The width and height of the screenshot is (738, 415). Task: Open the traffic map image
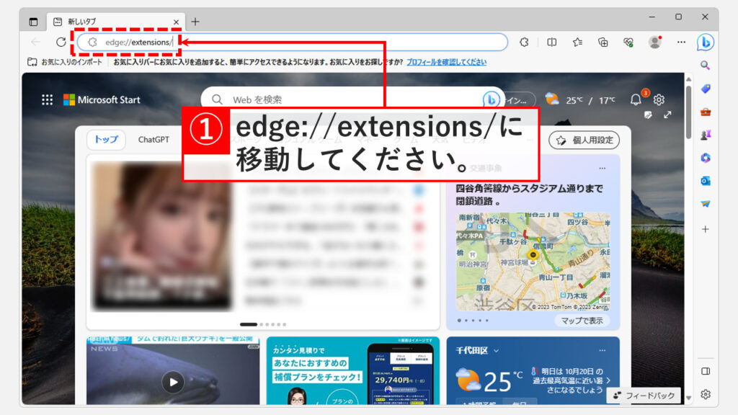click(533, 261)
